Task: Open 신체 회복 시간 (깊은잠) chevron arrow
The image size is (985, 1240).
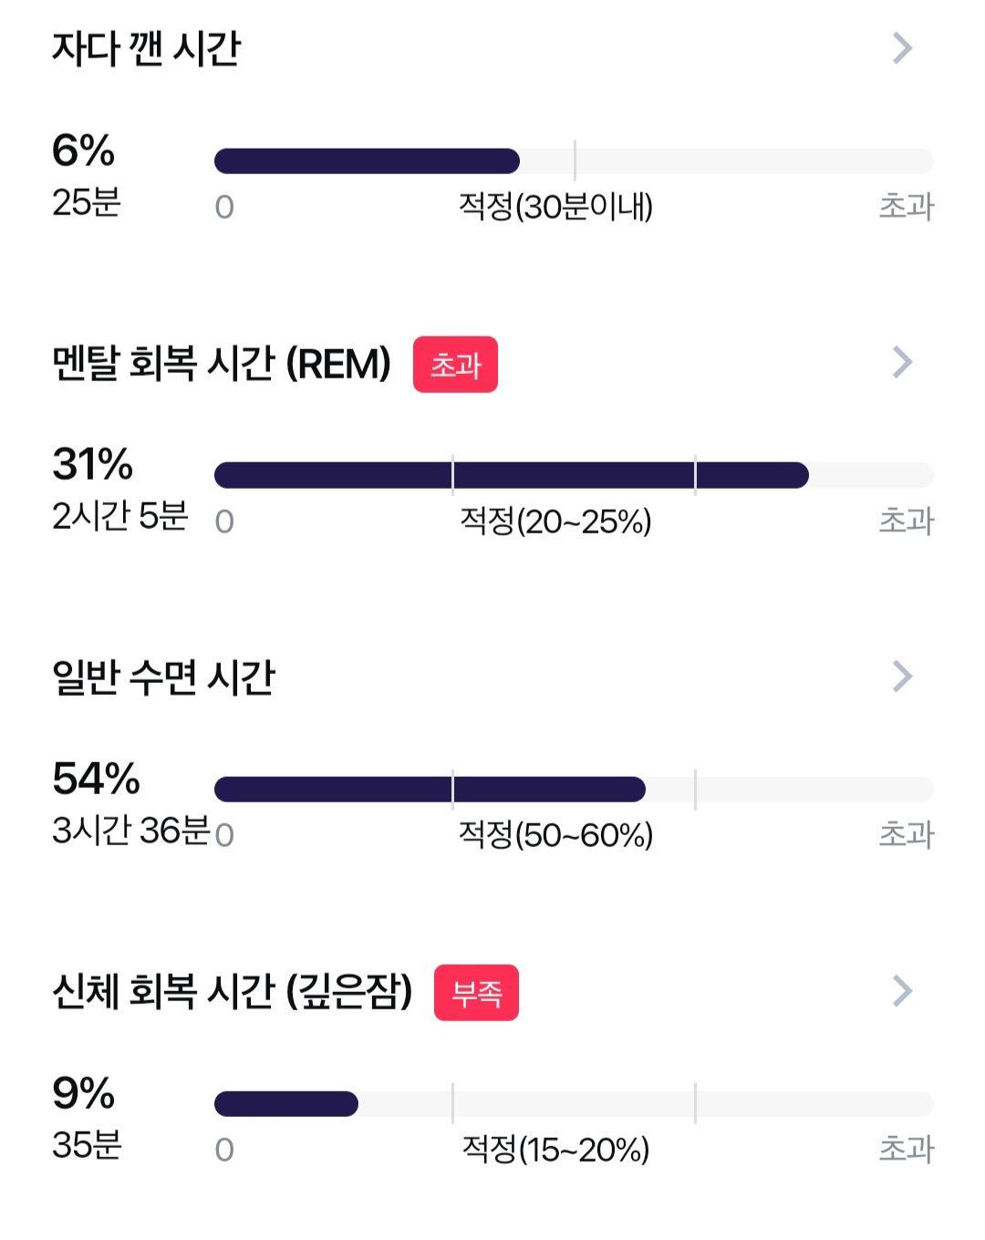Action: 902,991
